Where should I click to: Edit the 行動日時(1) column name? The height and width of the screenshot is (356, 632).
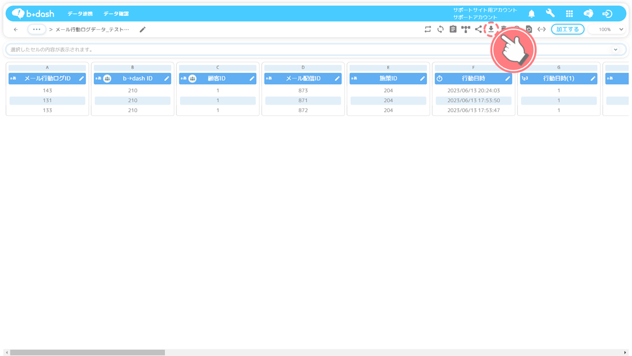point(593,79)
